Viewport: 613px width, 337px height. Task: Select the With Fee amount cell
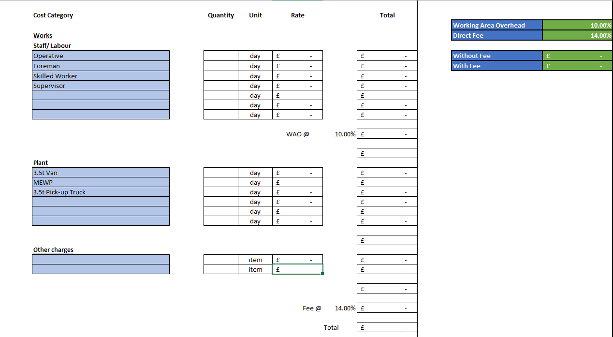coord(577,66)
